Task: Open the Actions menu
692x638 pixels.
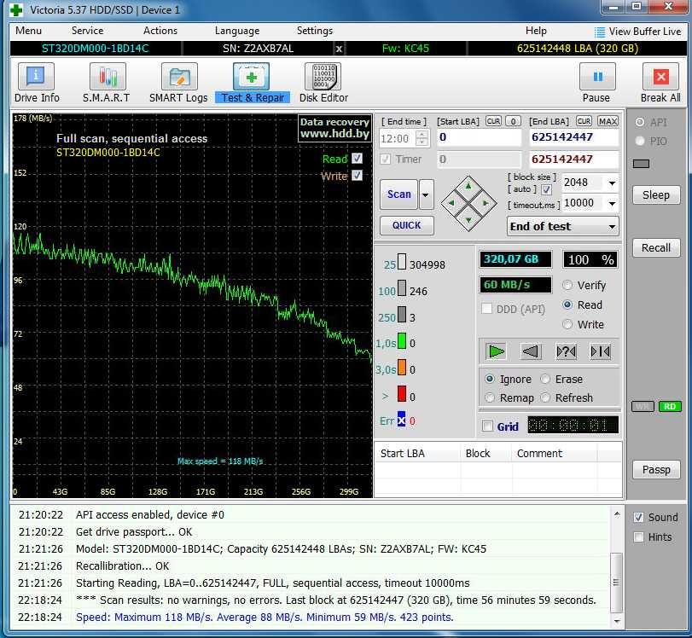Action: tap(160, 31)
